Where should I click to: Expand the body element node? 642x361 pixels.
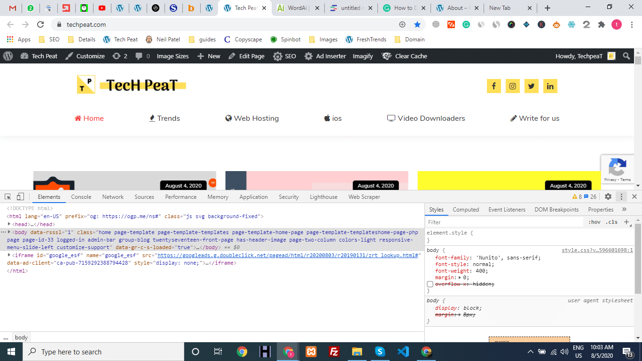pyautogui.click(x=10, y=232)
